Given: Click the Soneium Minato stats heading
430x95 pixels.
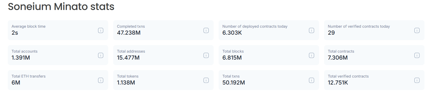Looking at the screenshot, I should (61, 6).
